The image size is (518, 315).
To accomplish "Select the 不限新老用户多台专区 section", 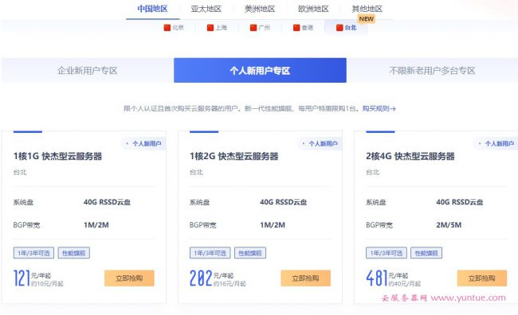I will point(432,70).
